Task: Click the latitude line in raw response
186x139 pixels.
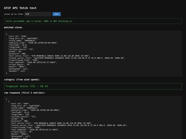Action: 20,112
